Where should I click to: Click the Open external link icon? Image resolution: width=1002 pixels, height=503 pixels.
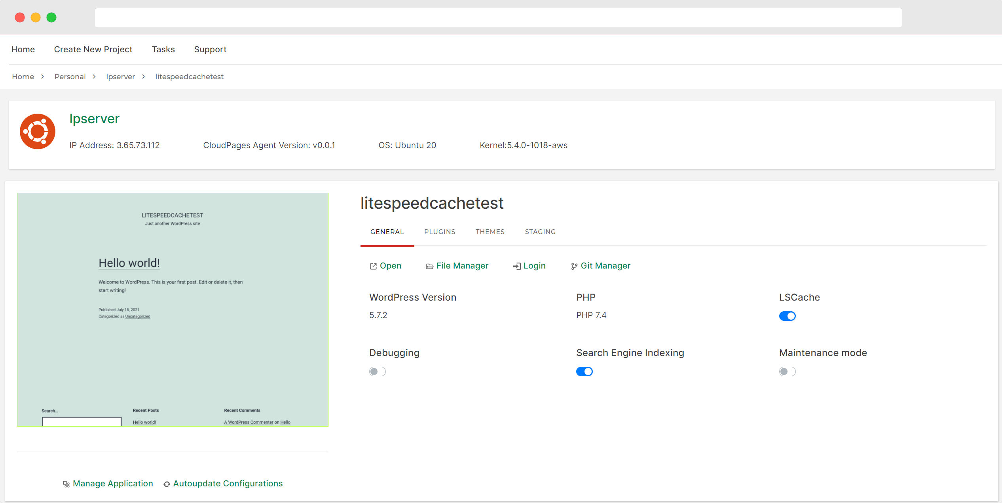(373, 266)
